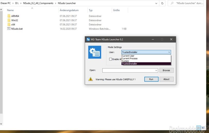Select the ARM64 folder icon
Image resolution: width=209 pixels, height=133 pixels.
coord(9,16)
